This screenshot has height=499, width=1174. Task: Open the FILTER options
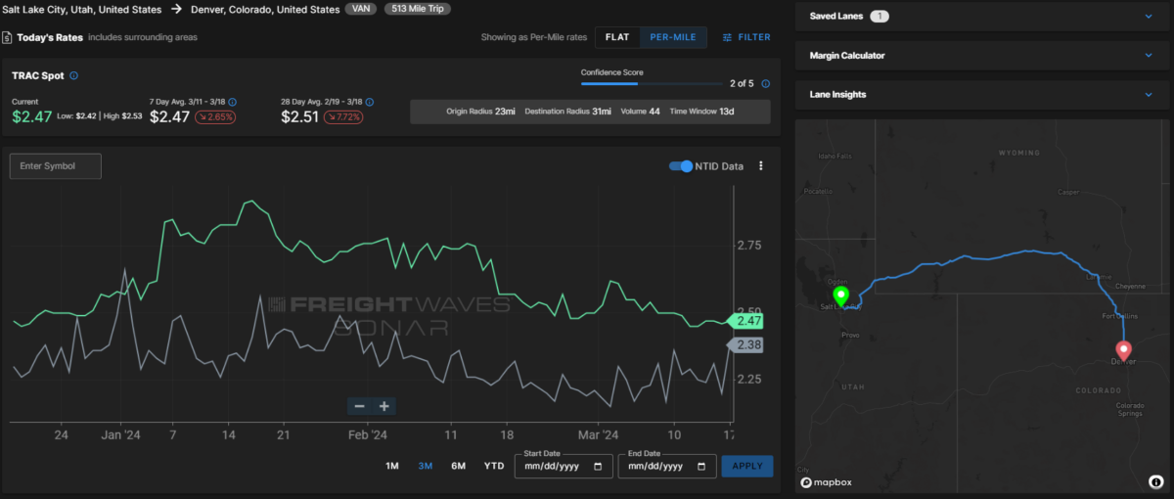(x=746, y=37)
